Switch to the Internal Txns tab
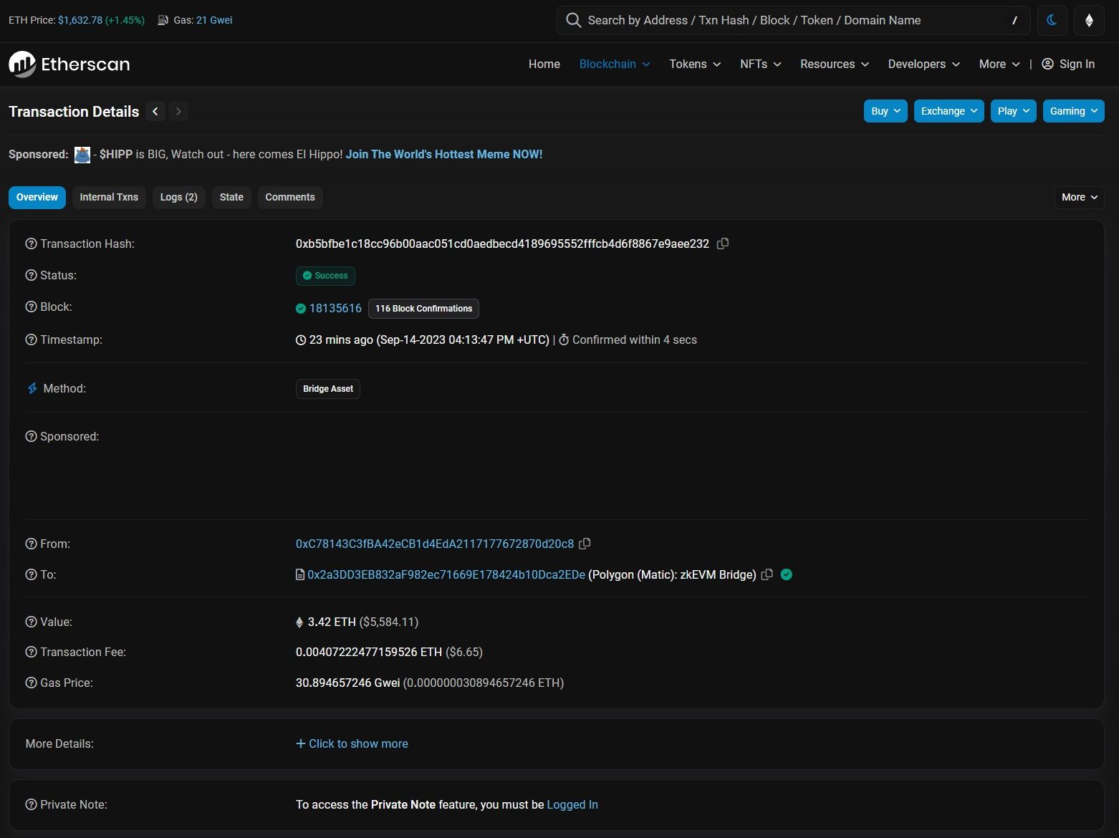 pos(109,197)
